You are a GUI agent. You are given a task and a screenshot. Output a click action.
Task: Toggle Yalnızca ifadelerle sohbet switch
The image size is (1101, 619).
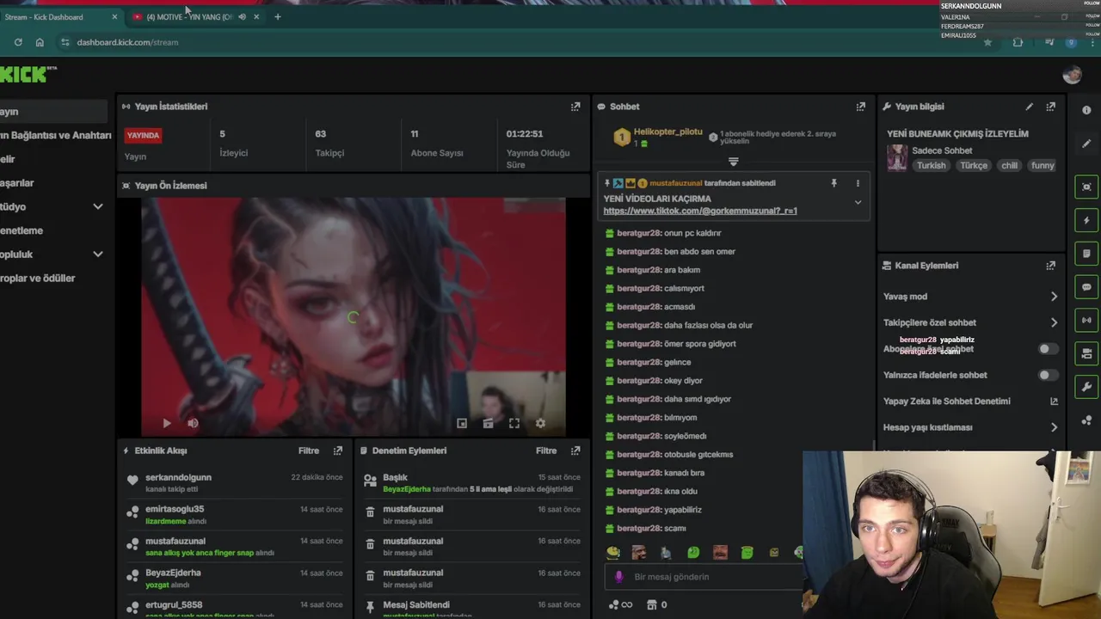pyautogui.click(x=1048, y=375)
